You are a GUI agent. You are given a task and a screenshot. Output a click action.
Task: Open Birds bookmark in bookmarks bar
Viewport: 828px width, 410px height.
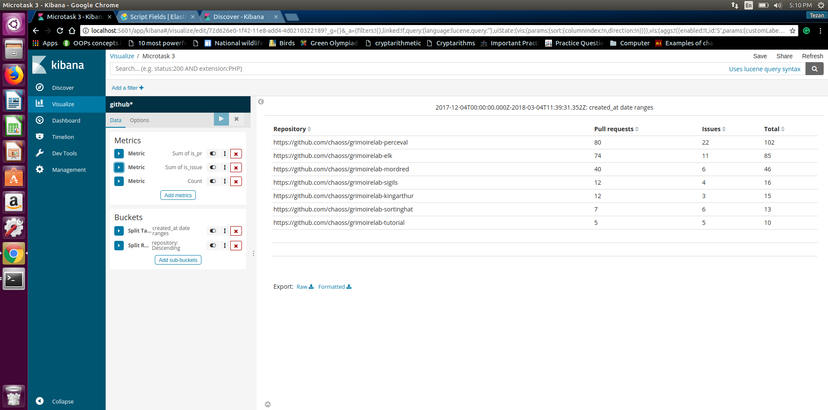[x=282, y=43]
